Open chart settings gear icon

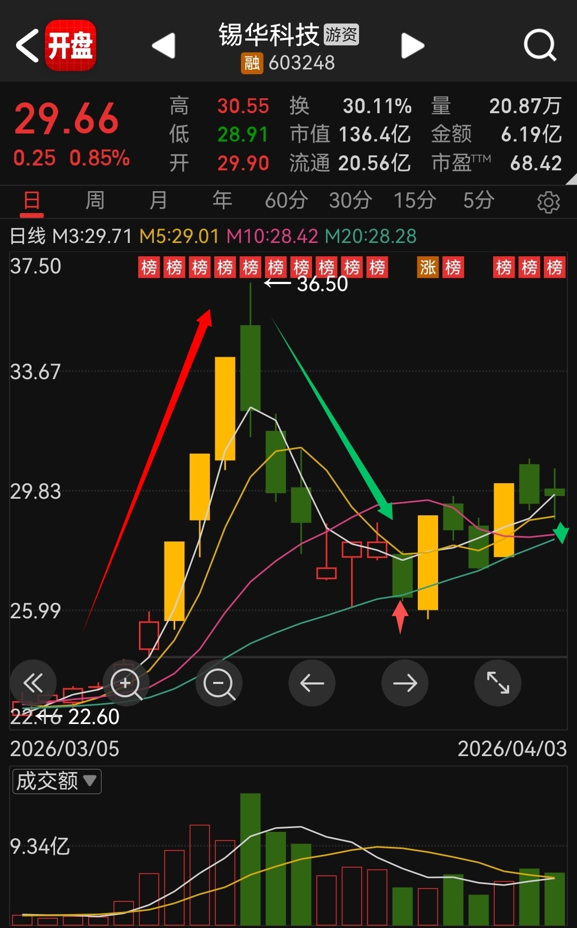tap(548, 202)
